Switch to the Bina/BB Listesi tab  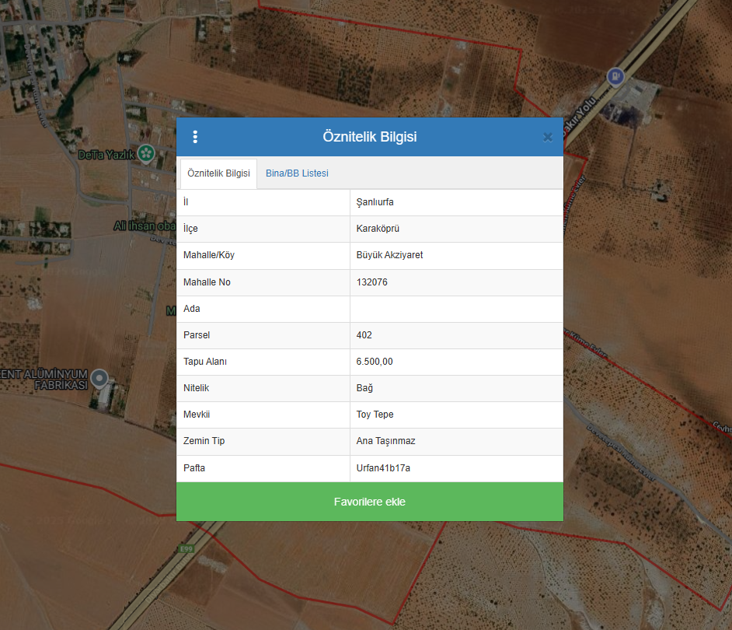coord(297,173)
